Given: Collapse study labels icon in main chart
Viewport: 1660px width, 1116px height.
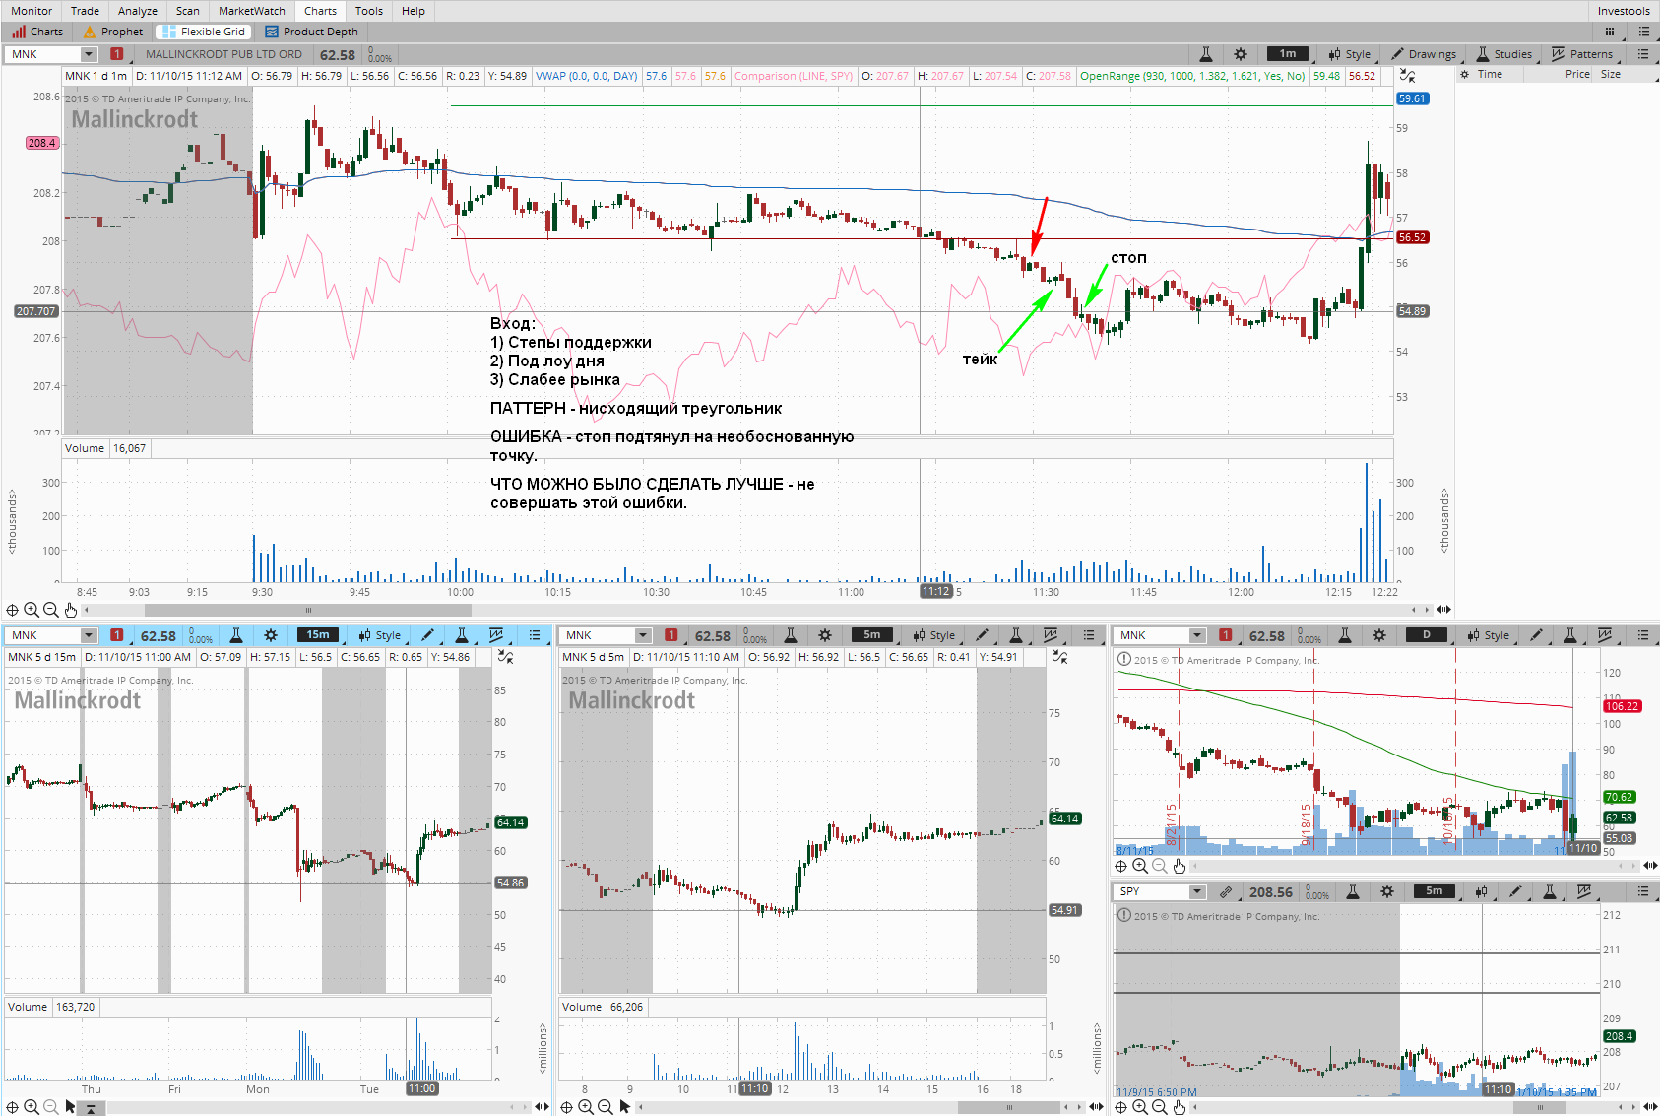Looking at the screenshot, I should pos(1407,76).
